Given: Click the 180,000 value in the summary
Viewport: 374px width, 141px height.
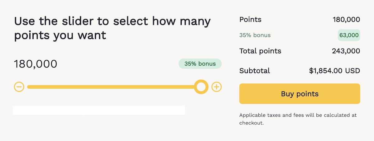Looking at the screenshot, I should 346,20.
